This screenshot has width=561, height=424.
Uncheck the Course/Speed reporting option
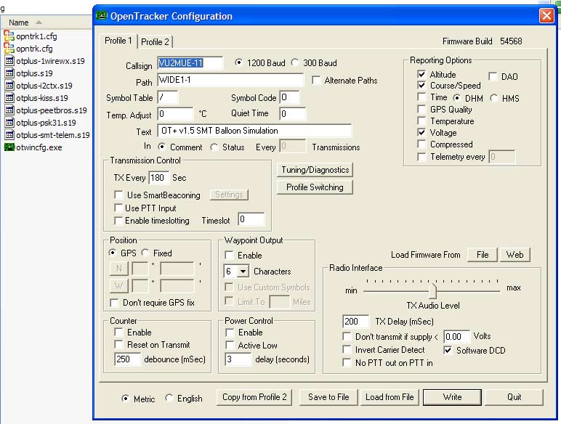(421, 86)
